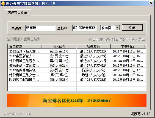
Task: Open item 45元正品人本新款… title
Action: click(24, 65)
